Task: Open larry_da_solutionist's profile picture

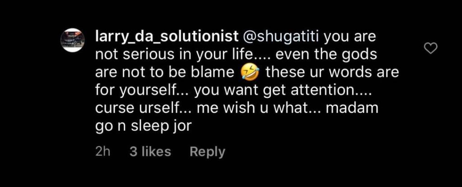Action: coord(73,40)
